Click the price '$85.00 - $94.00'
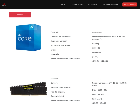This screenshot has width=140, height=105. pos(99,103)
